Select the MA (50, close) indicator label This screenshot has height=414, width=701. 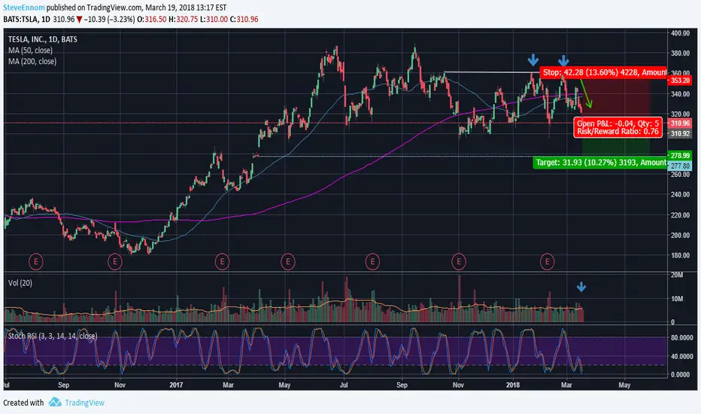(x=30, y=50)
